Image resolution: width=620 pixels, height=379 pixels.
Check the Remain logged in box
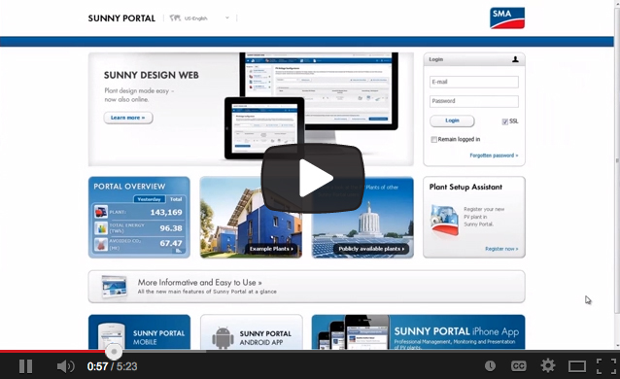pos(433,140)
